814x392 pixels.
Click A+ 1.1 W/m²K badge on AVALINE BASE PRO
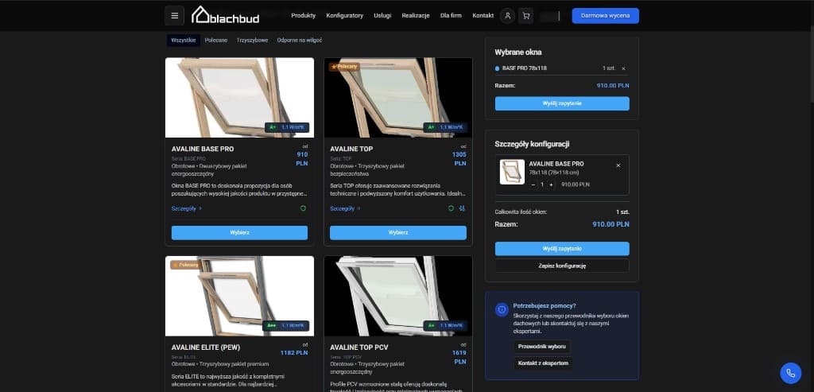pos(287,127)
